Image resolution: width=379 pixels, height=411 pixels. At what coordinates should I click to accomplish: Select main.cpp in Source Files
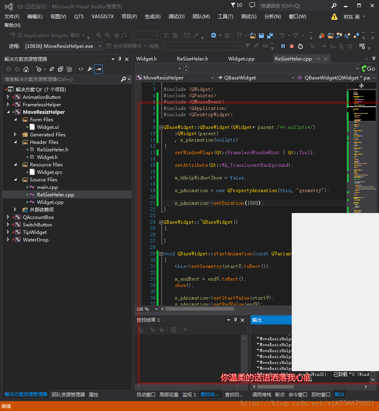(x=47, y=187)
